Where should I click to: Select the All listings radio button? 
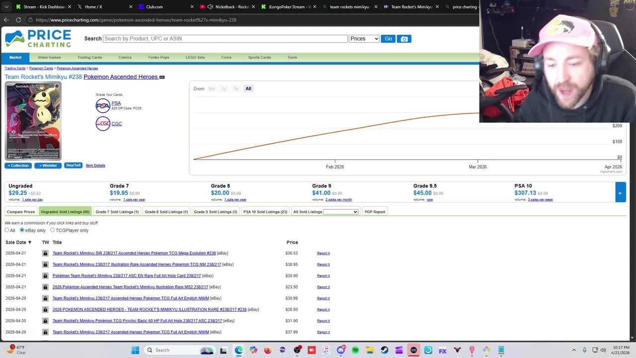[7, 230]
